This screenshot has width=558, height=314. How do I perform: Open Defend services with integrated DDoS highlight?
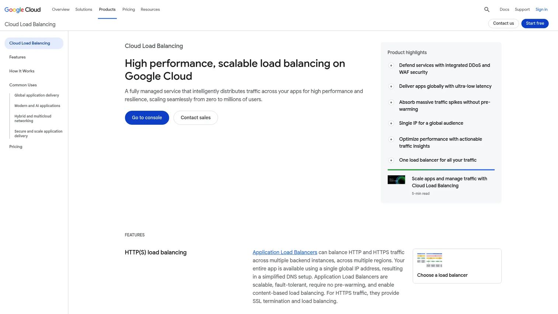click(x=444, y=69)
